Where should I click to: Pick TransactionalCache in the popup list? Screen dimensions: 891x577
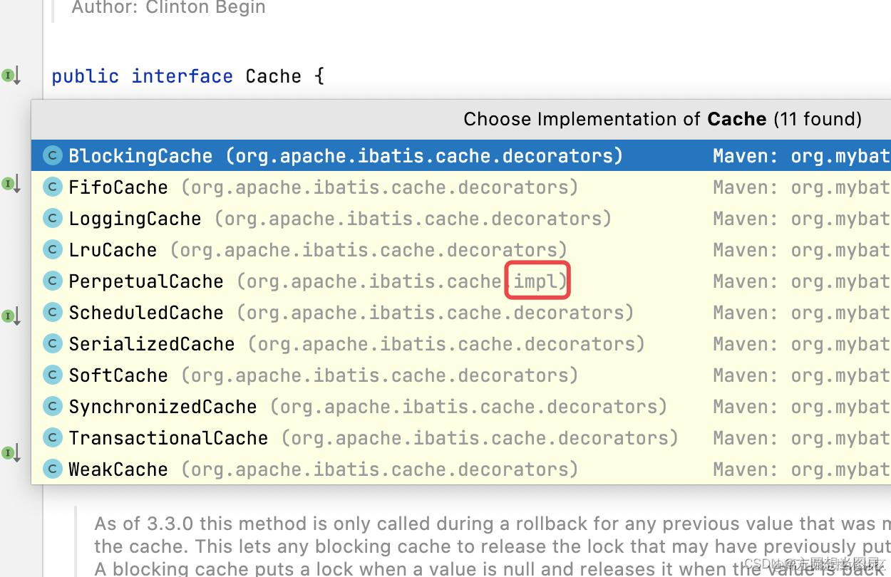tap(168, 438)
